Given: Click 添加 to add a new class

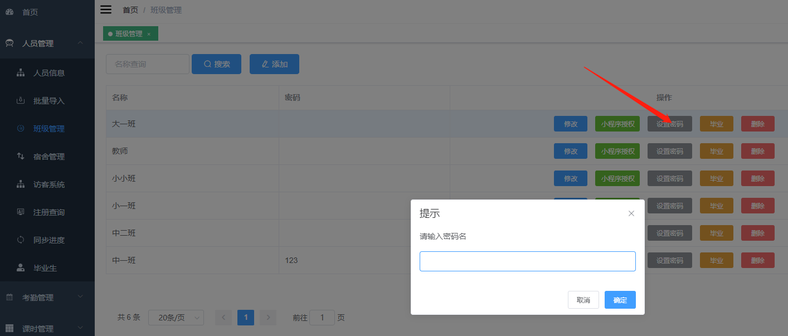Looking at the screenshot, I should click(274, 64).
